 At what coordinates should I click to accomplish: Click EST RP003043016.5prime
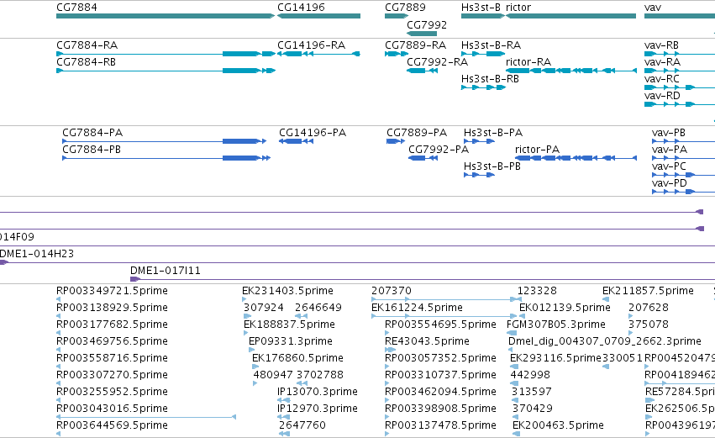pyautogui.click(x=113, y=409)
